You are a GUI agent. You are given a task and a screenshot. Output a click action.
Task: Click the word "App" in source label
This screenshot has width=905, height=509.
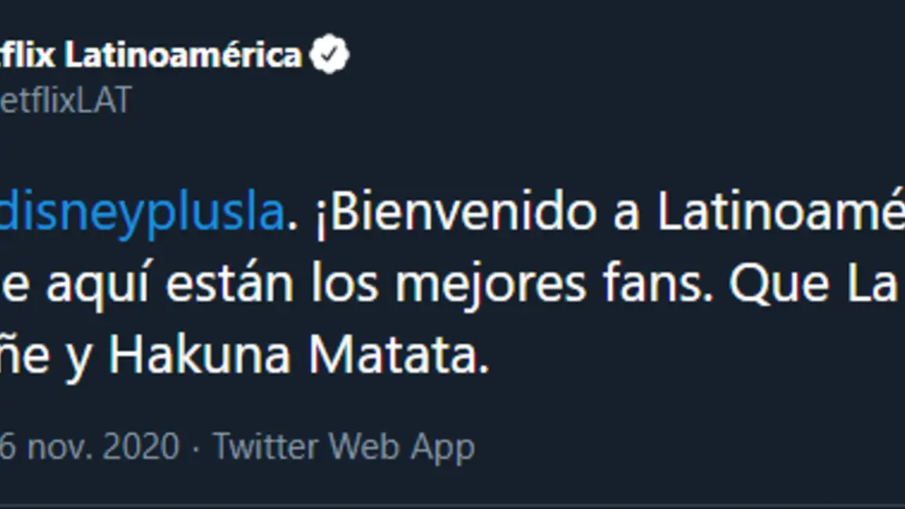pyautogui.click(x=442, y=448)
